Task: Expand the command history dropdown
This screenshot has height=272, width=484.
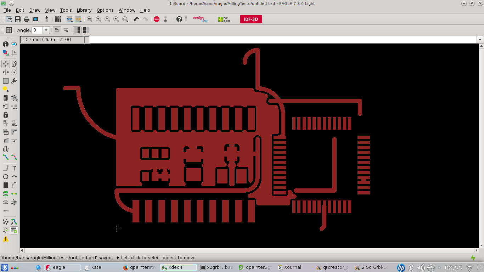Action: click(x=480, y=40)
